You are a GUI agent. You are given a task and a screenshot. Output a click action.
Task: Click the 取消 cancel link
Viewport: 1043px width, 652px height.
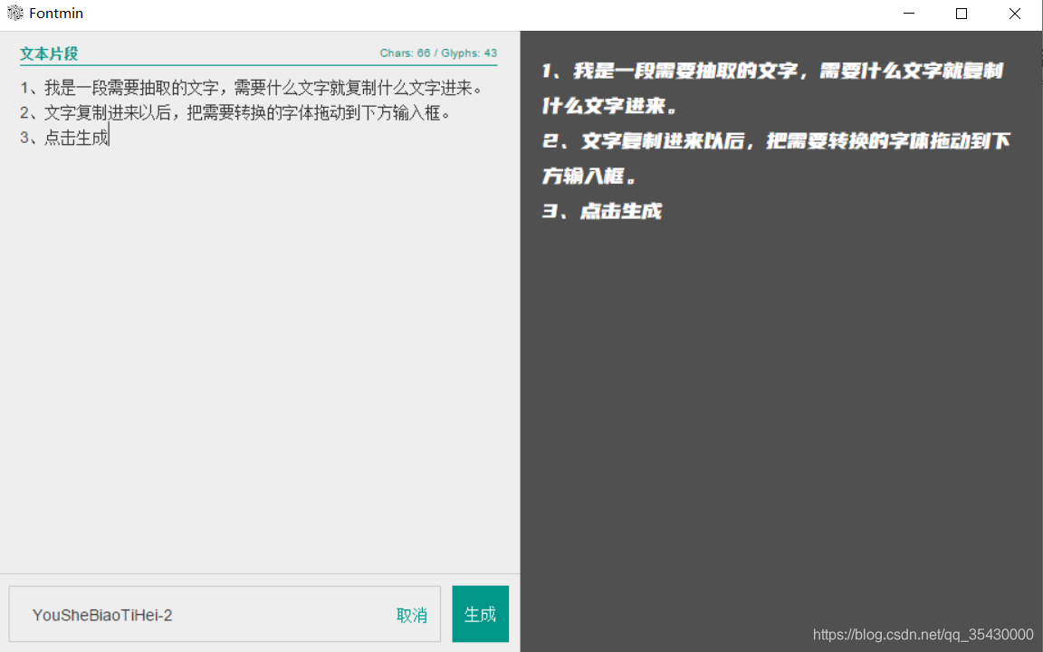[x=412, y=614]
